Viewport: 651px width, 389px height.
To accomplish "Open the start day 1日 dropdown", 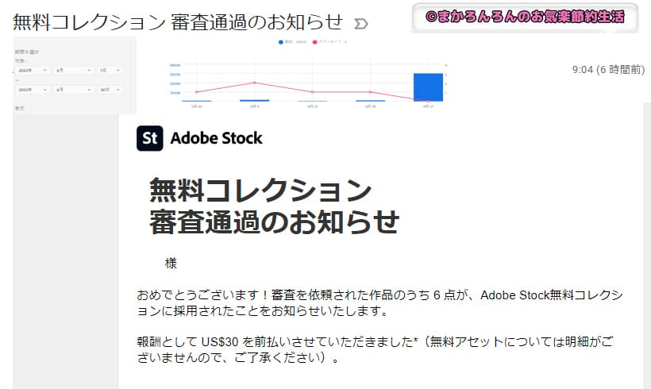I will coord(110,71).
